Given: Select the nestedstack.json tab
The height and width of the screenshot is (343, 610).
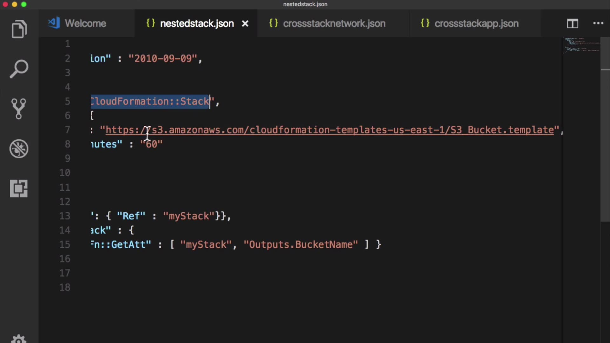Looking at the screenshot, I should click(197, 24).
